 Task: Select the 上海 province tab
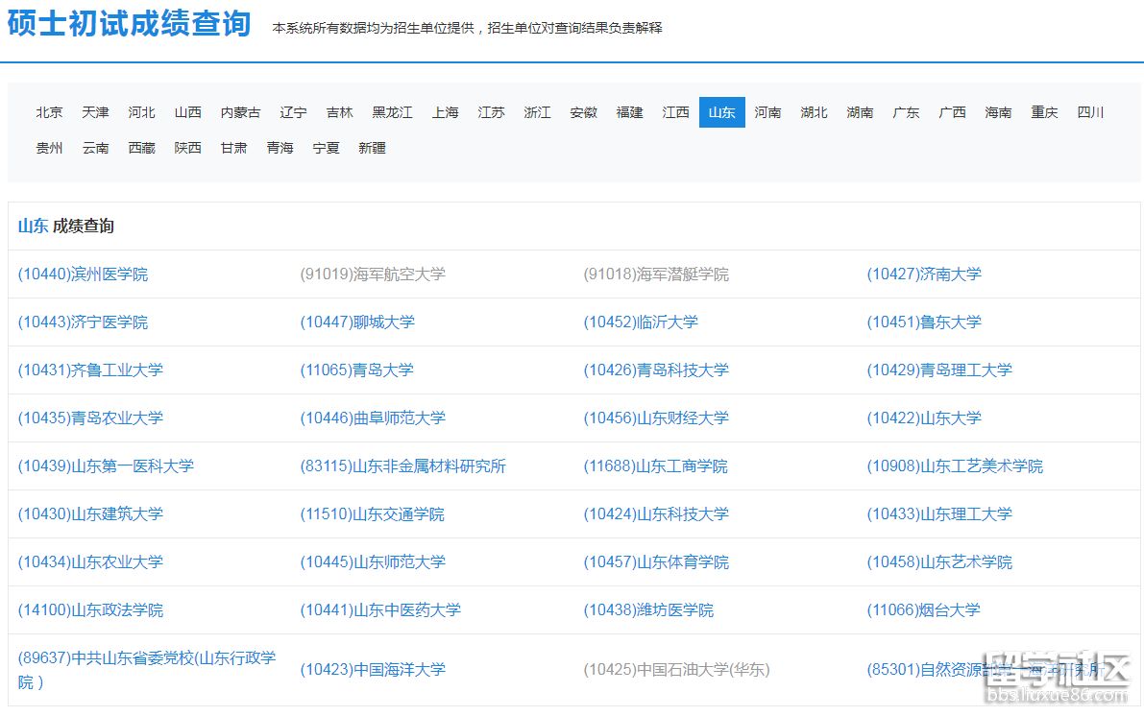coord(445,111)
